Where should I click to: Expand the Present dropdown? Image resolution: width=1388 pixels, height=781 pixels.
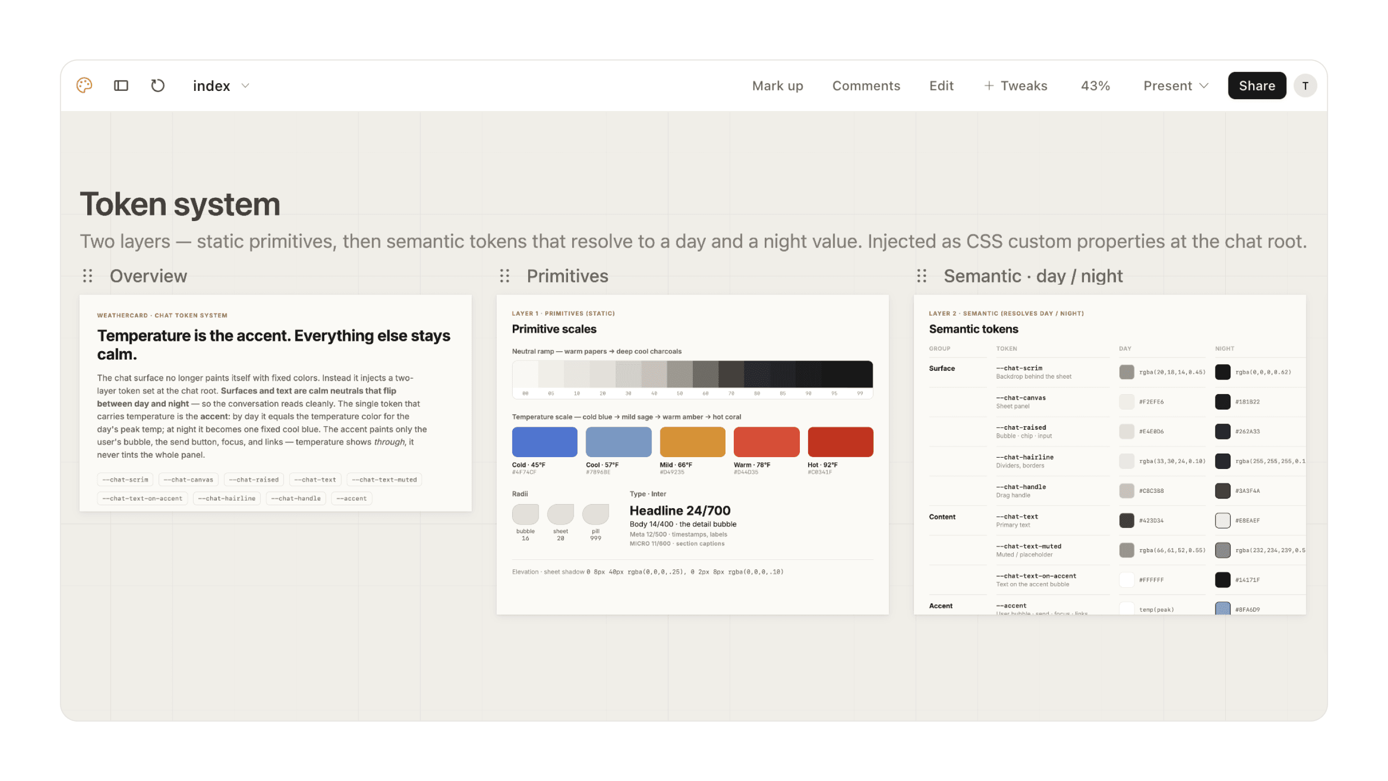coord(1176,86)
